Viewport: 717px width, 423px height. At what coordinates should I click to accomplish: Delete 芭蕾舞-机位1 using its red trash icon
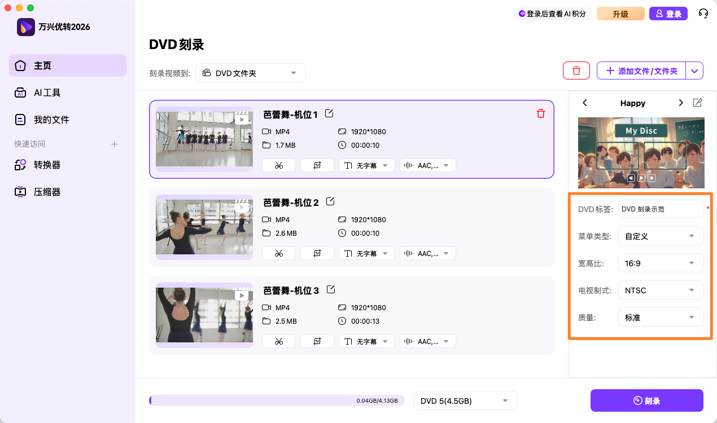point(540,113)
